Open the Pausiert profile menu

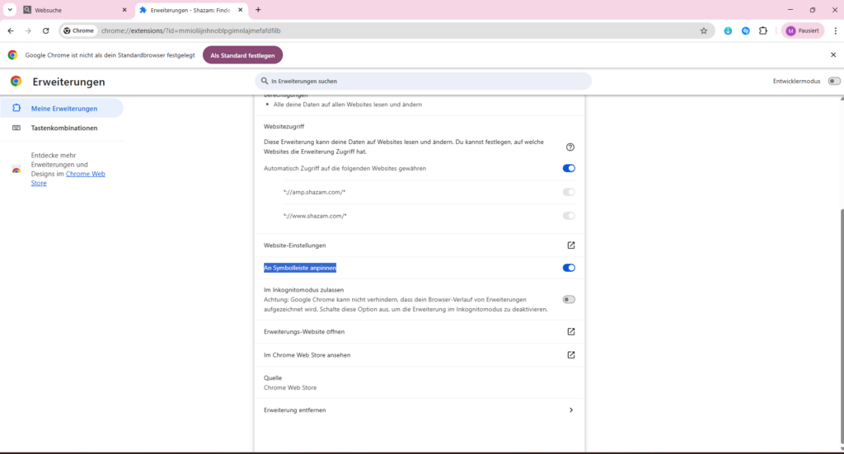click(x=802, y=30)
